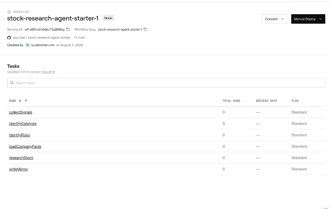Click the August 11, 2026 creation date
Image resolution: width=331 pixels, height=209 pixels.
click(72, 45)
